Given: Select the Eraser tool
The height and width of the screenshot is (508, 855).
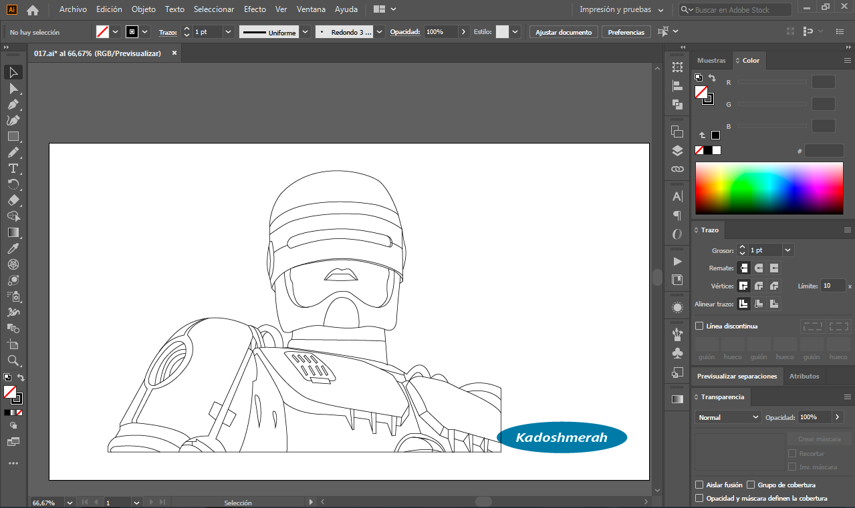Looking at the screenshot, I should [13, 200].
